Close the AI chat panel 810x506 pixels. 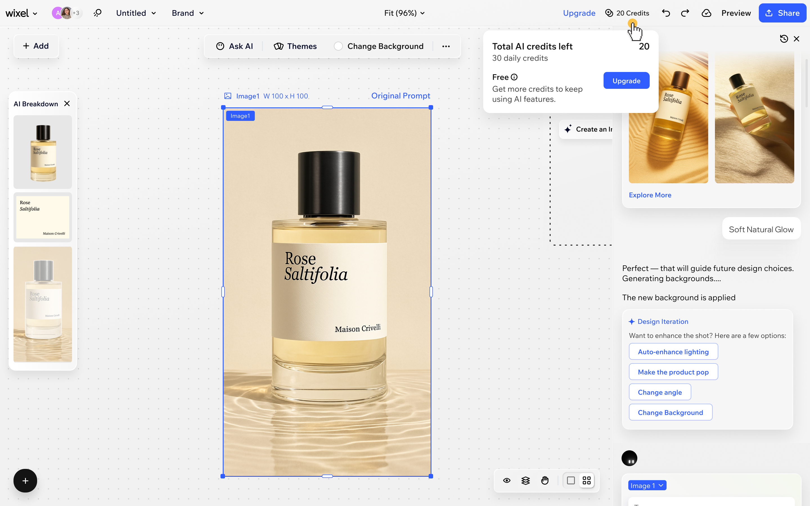pos(796,39)
